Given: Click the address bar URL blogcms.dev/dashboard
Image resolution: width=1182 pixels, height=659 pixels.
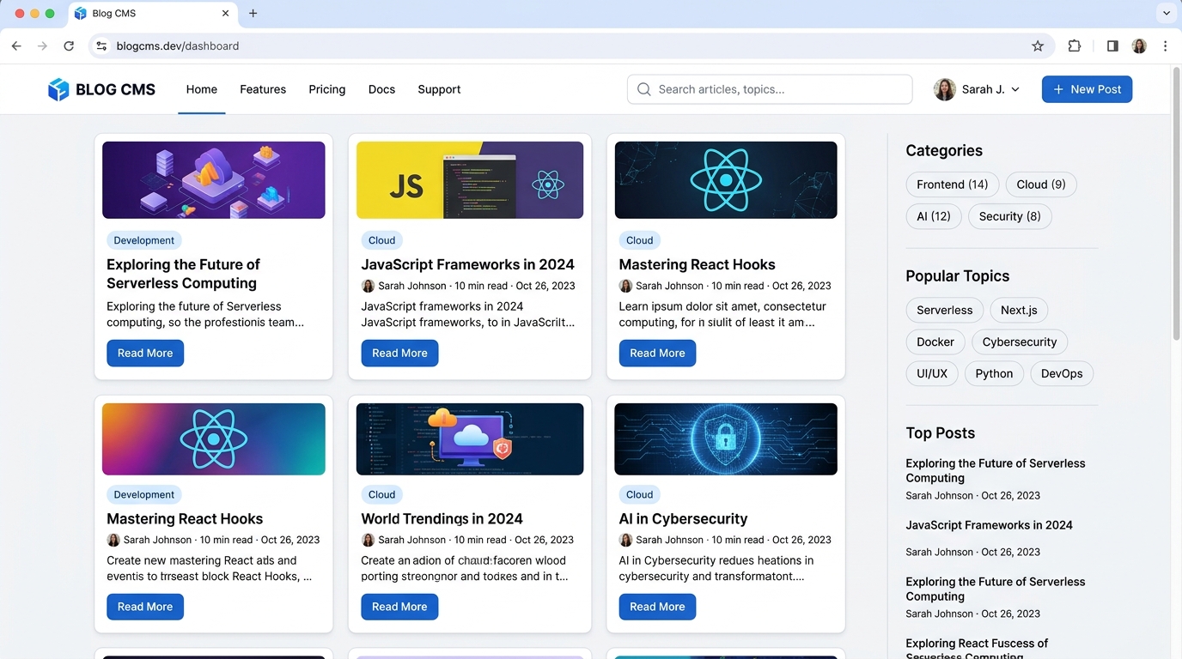Looking at the screenshot, I should (178, 46).
